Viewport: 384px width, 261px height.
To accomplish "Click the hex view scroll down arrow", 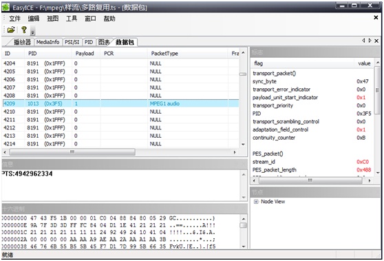I will tap(244, 247).
